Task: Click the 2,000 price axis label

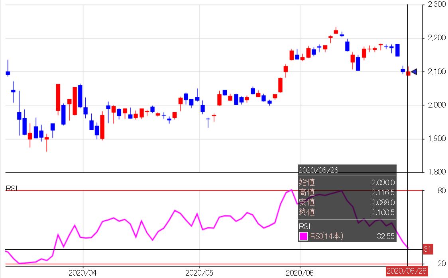Action: (436, 105)
